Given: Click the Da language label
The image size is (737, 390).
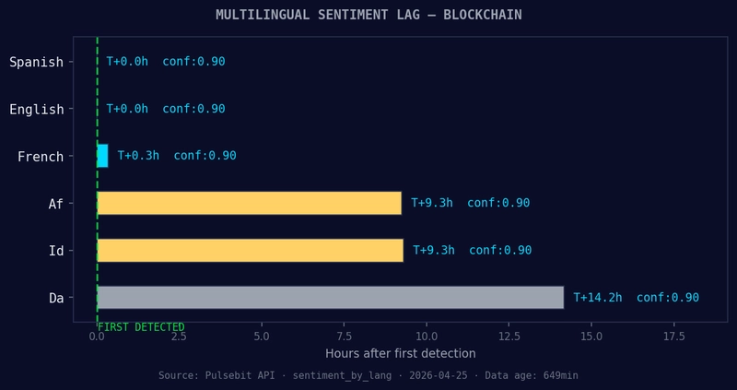Looking at the screenshot, I should tap(56, 299).
